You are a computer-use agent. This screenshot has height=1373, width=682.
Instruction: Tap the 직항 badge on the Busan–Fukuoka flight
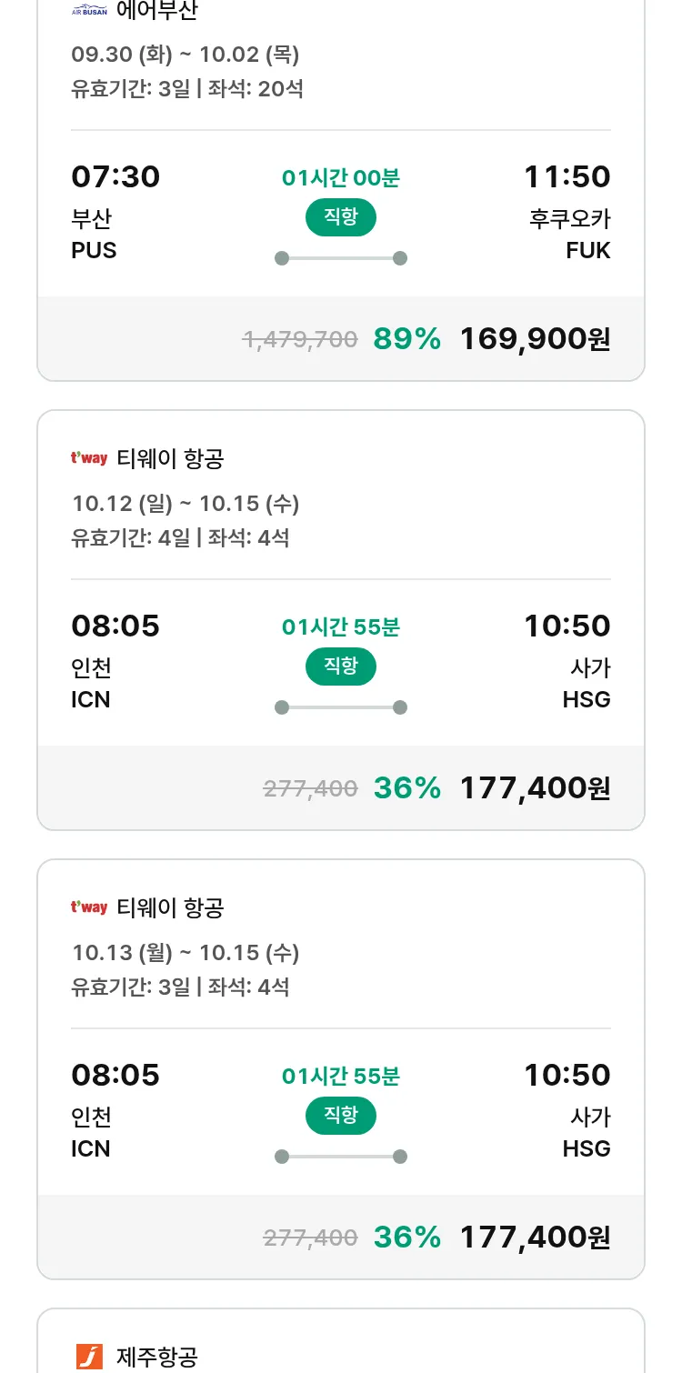point(341,217)
